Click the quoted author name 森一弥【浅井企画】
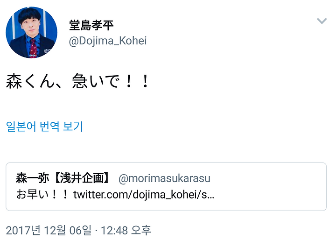336x247 pixels. (63, 178)
